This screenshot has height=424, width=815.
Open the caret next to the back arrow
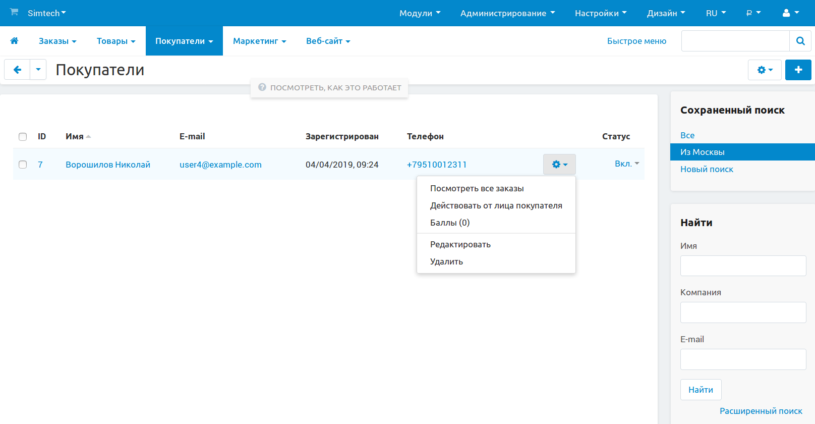(x=38, y=70)
